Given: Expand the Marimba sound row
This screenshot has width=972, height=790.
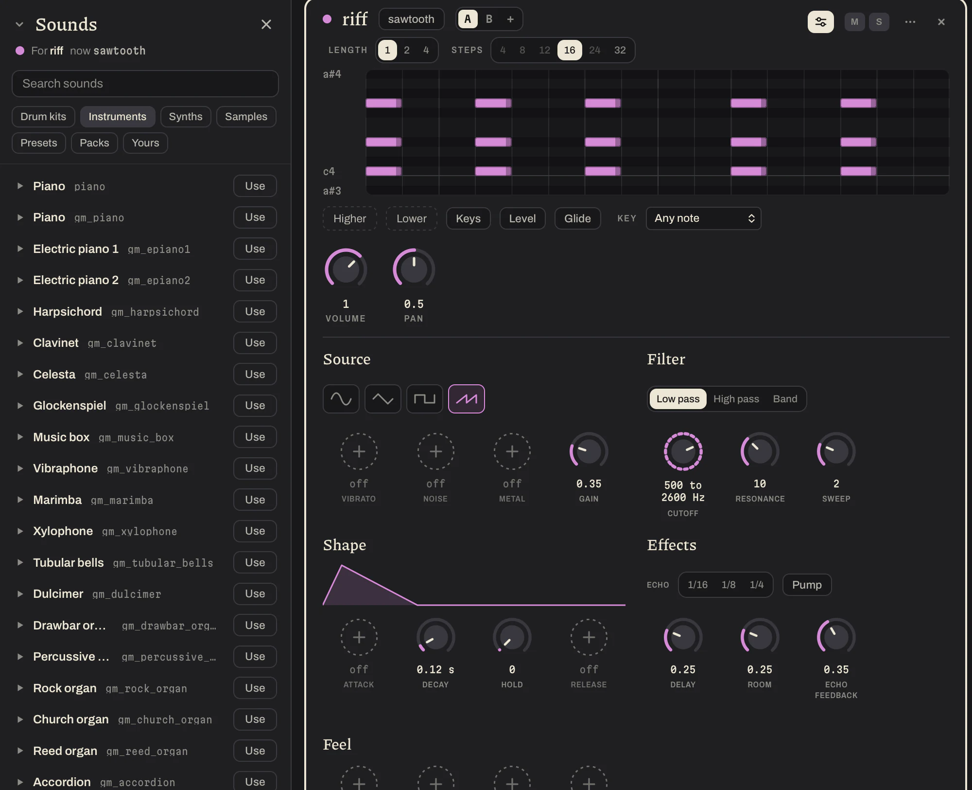Looking at the screenshot, I should [x=20, y=500].
